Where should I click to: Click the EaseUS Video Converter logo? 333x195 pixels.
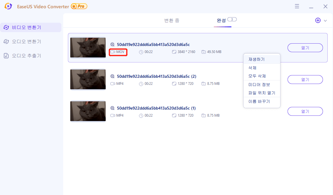[8, 6]
